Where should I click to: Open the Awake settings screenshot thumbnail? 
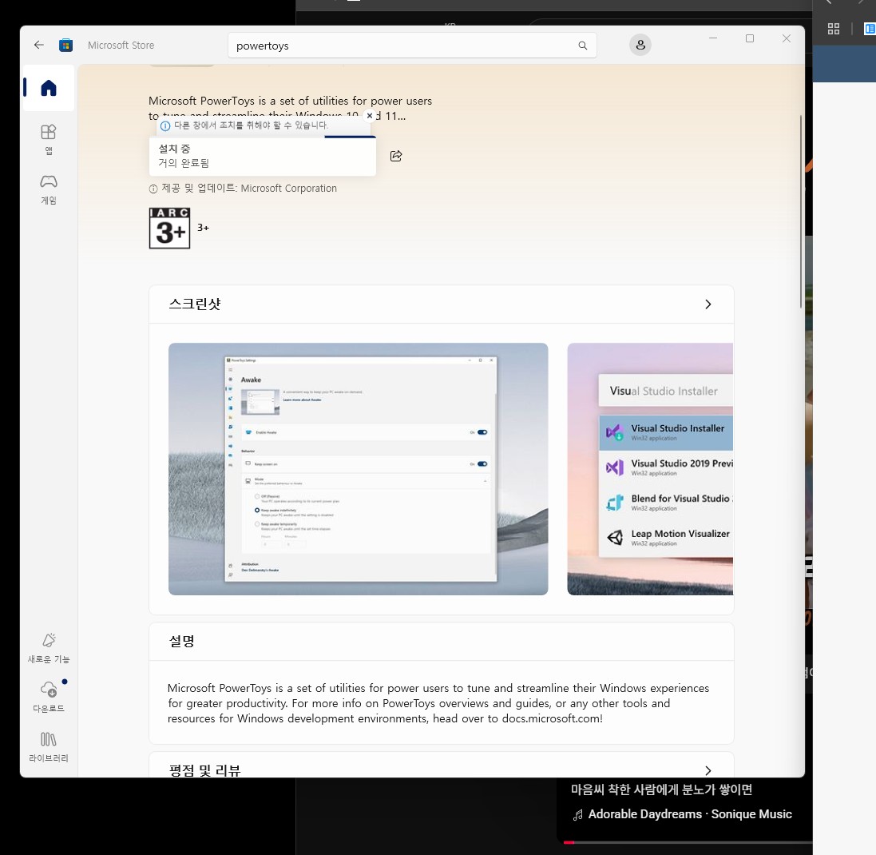tap(358, 468)
